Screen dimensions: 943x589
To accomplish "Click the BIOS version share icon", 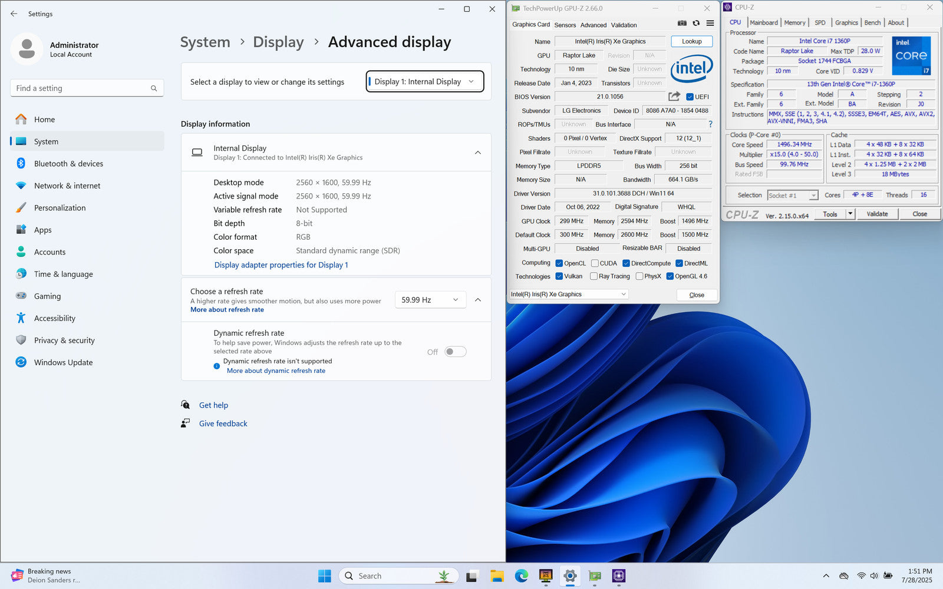I will tap(674, 97).
